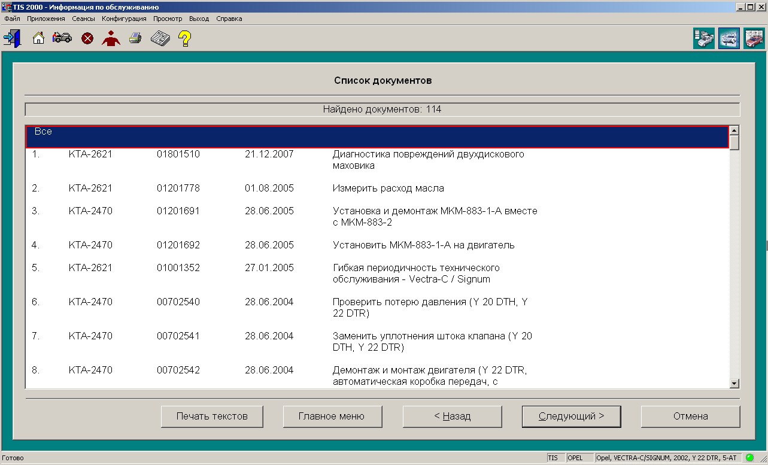Select Проверить потерю давления document
768x465 pixels.
pyautogui.click(x=430, y=308)
